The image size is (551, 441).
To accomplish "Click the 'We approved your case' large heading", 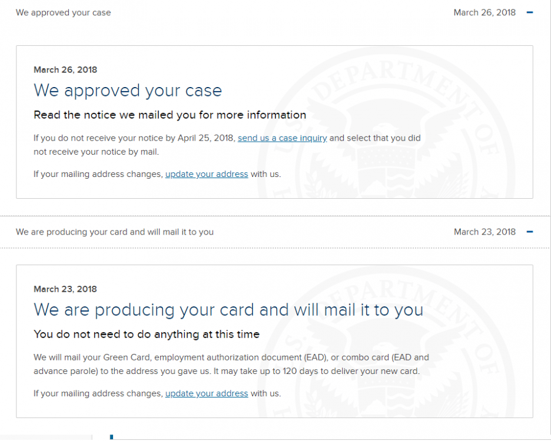I will [x=128, y=91].
